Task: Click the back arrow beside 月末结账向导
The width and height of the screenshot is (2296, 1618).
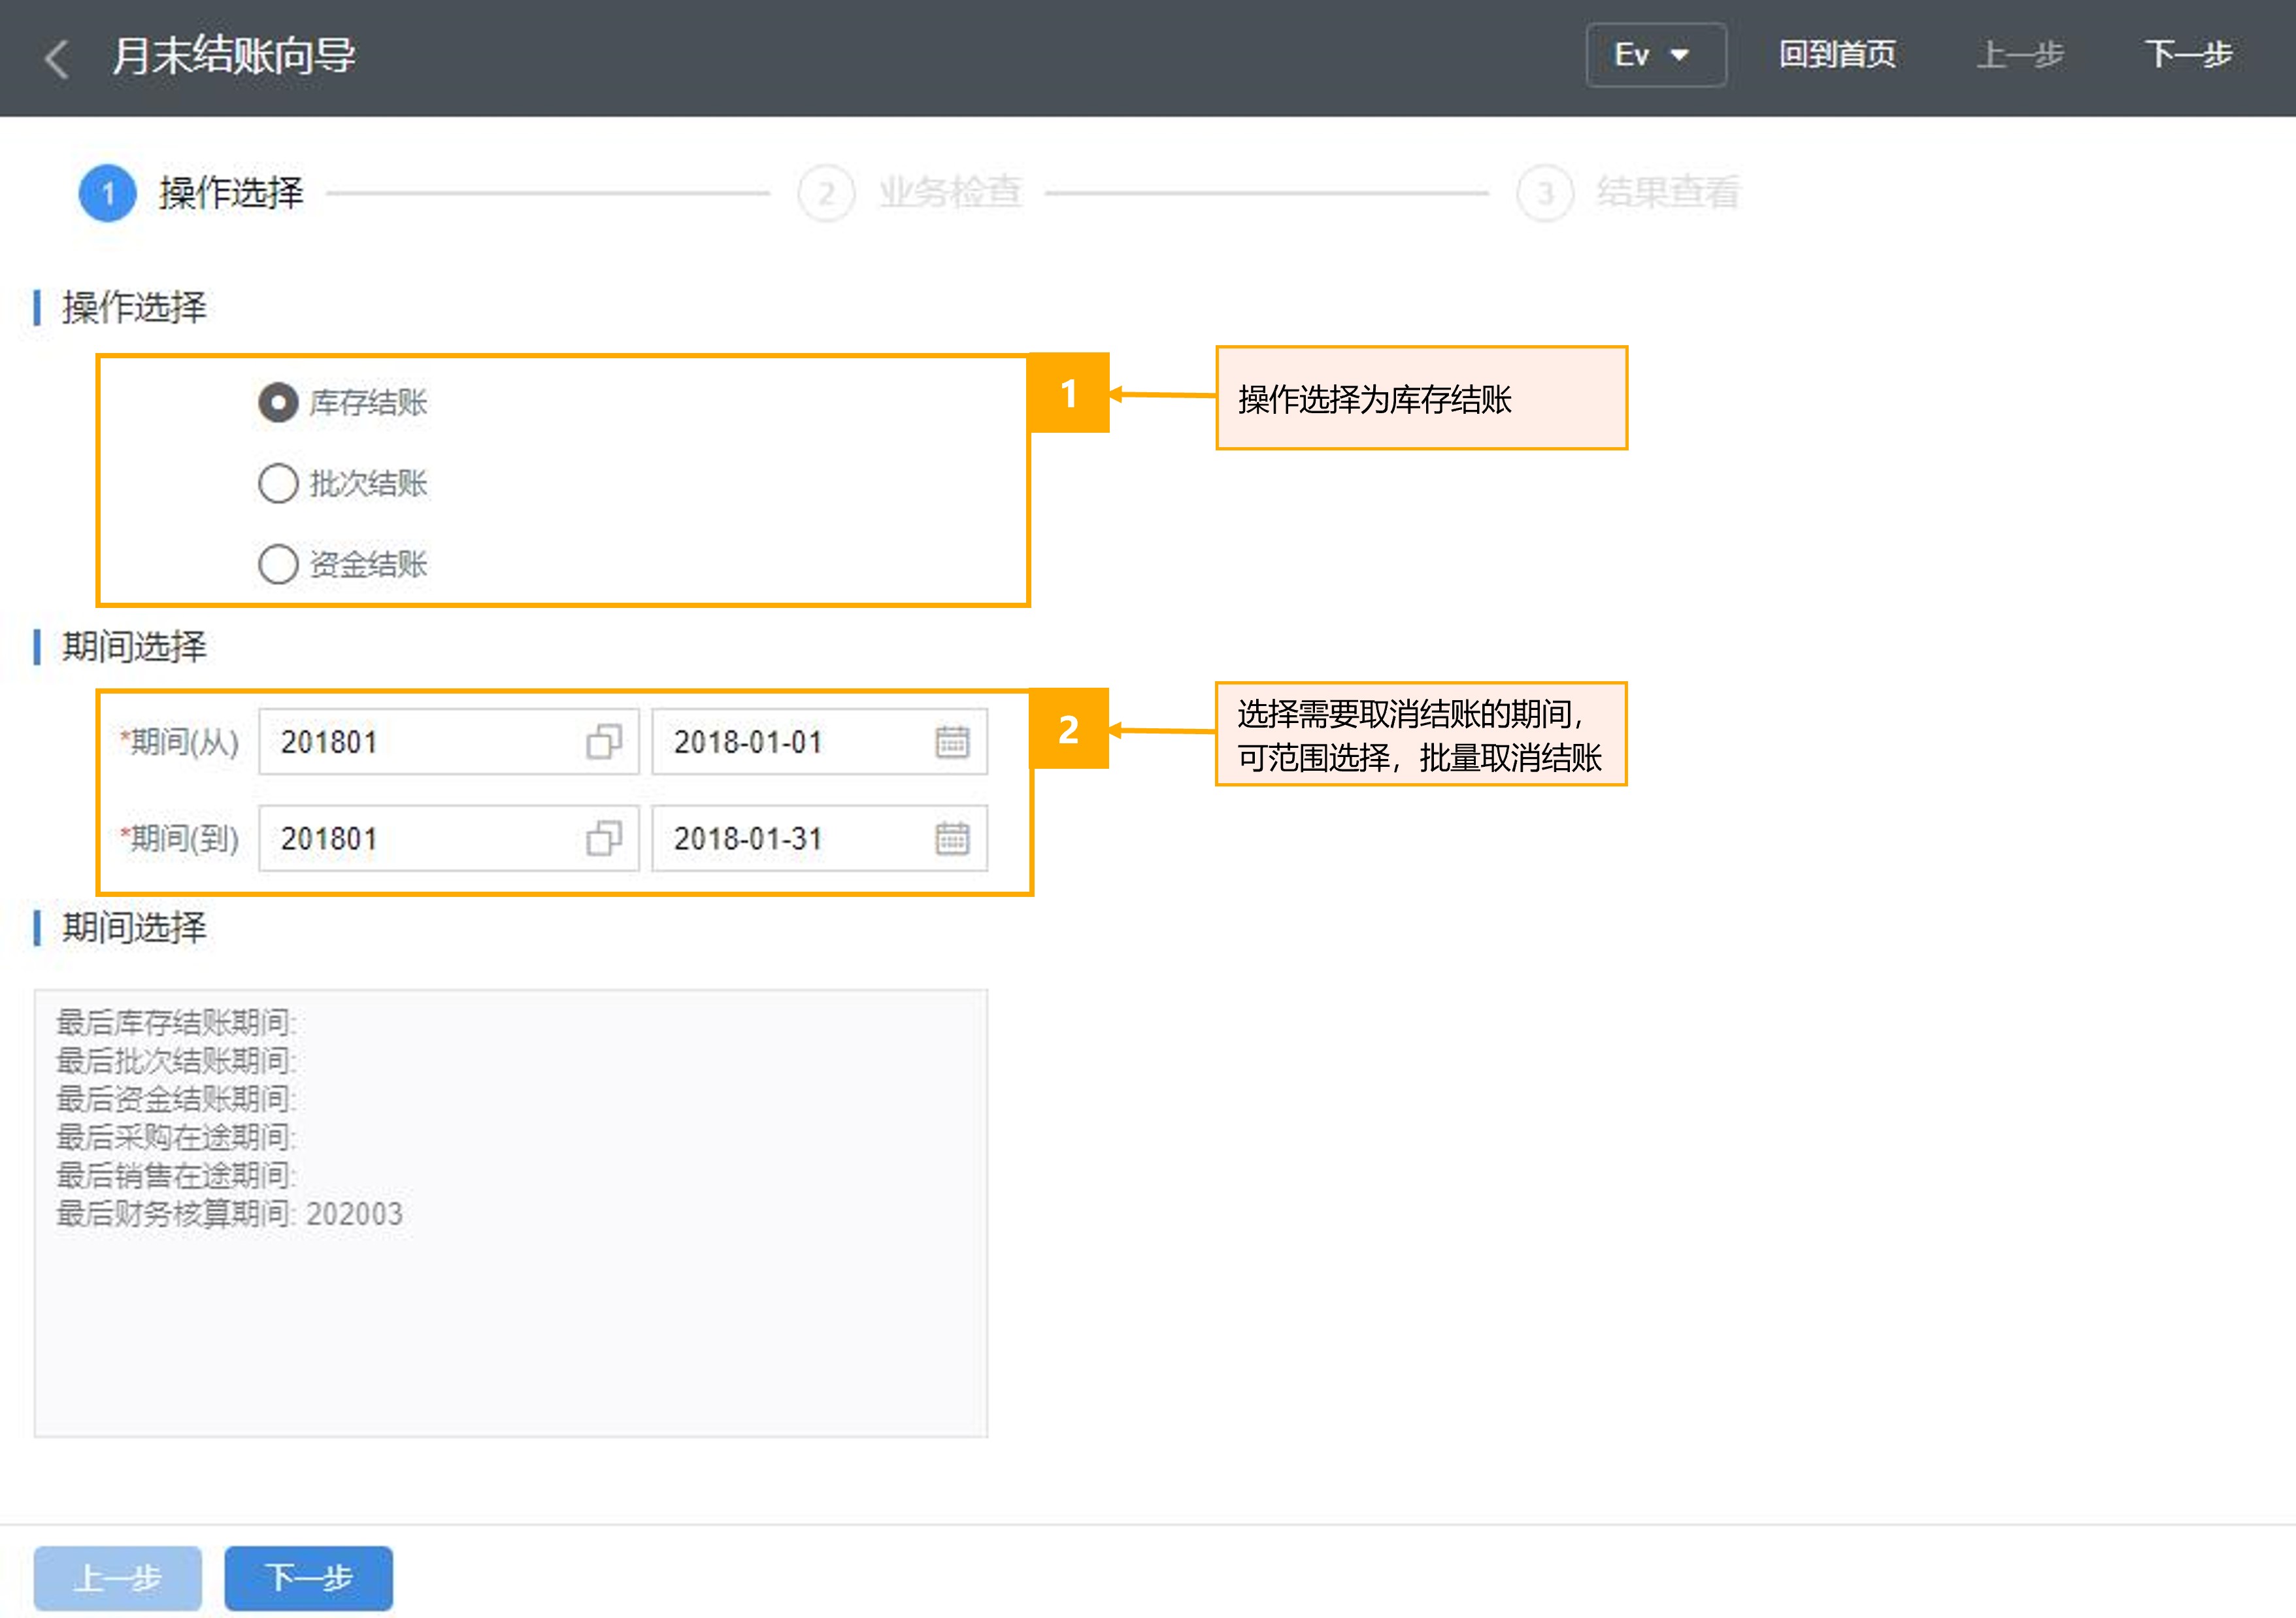Action: (57, 59)
